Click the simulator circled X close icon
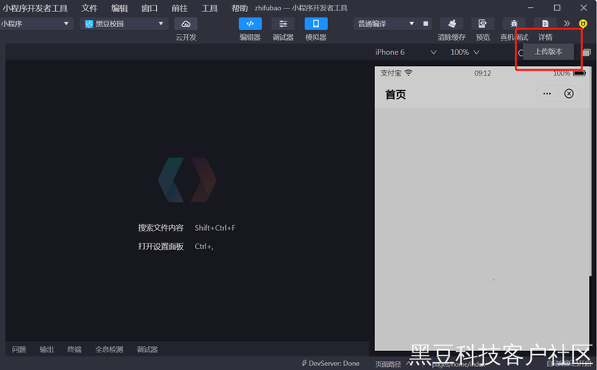Screen dimensions: 597x370 569,94
